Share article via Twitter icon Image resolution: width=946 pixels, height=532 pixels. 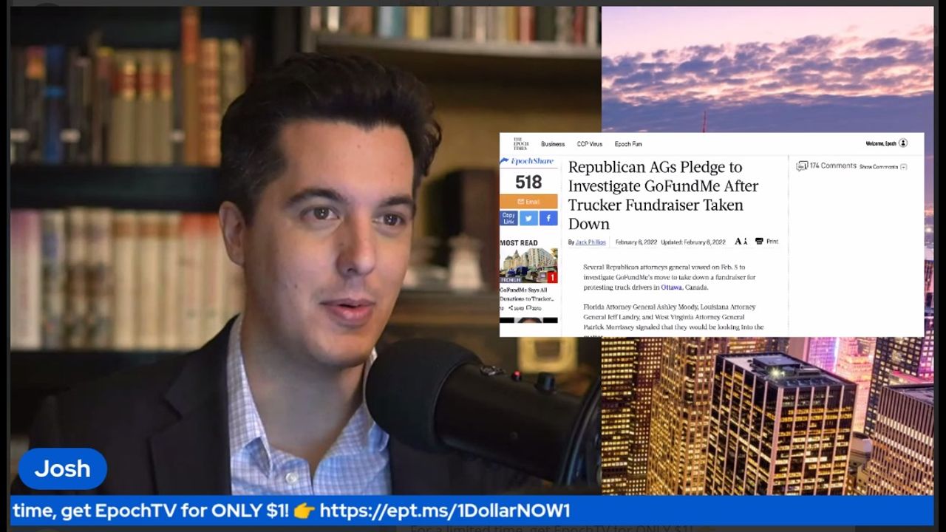(x=528, y=218)
